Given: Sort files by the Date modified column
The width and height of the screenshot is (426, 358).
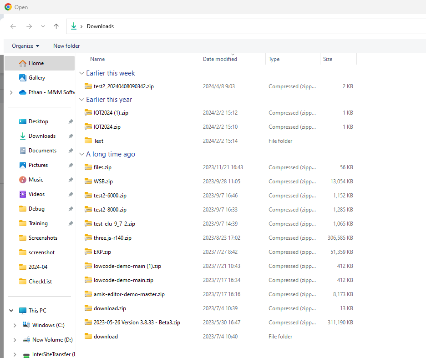Looking at the screenshot, I should pyautogui.click(x=220, y=59).
